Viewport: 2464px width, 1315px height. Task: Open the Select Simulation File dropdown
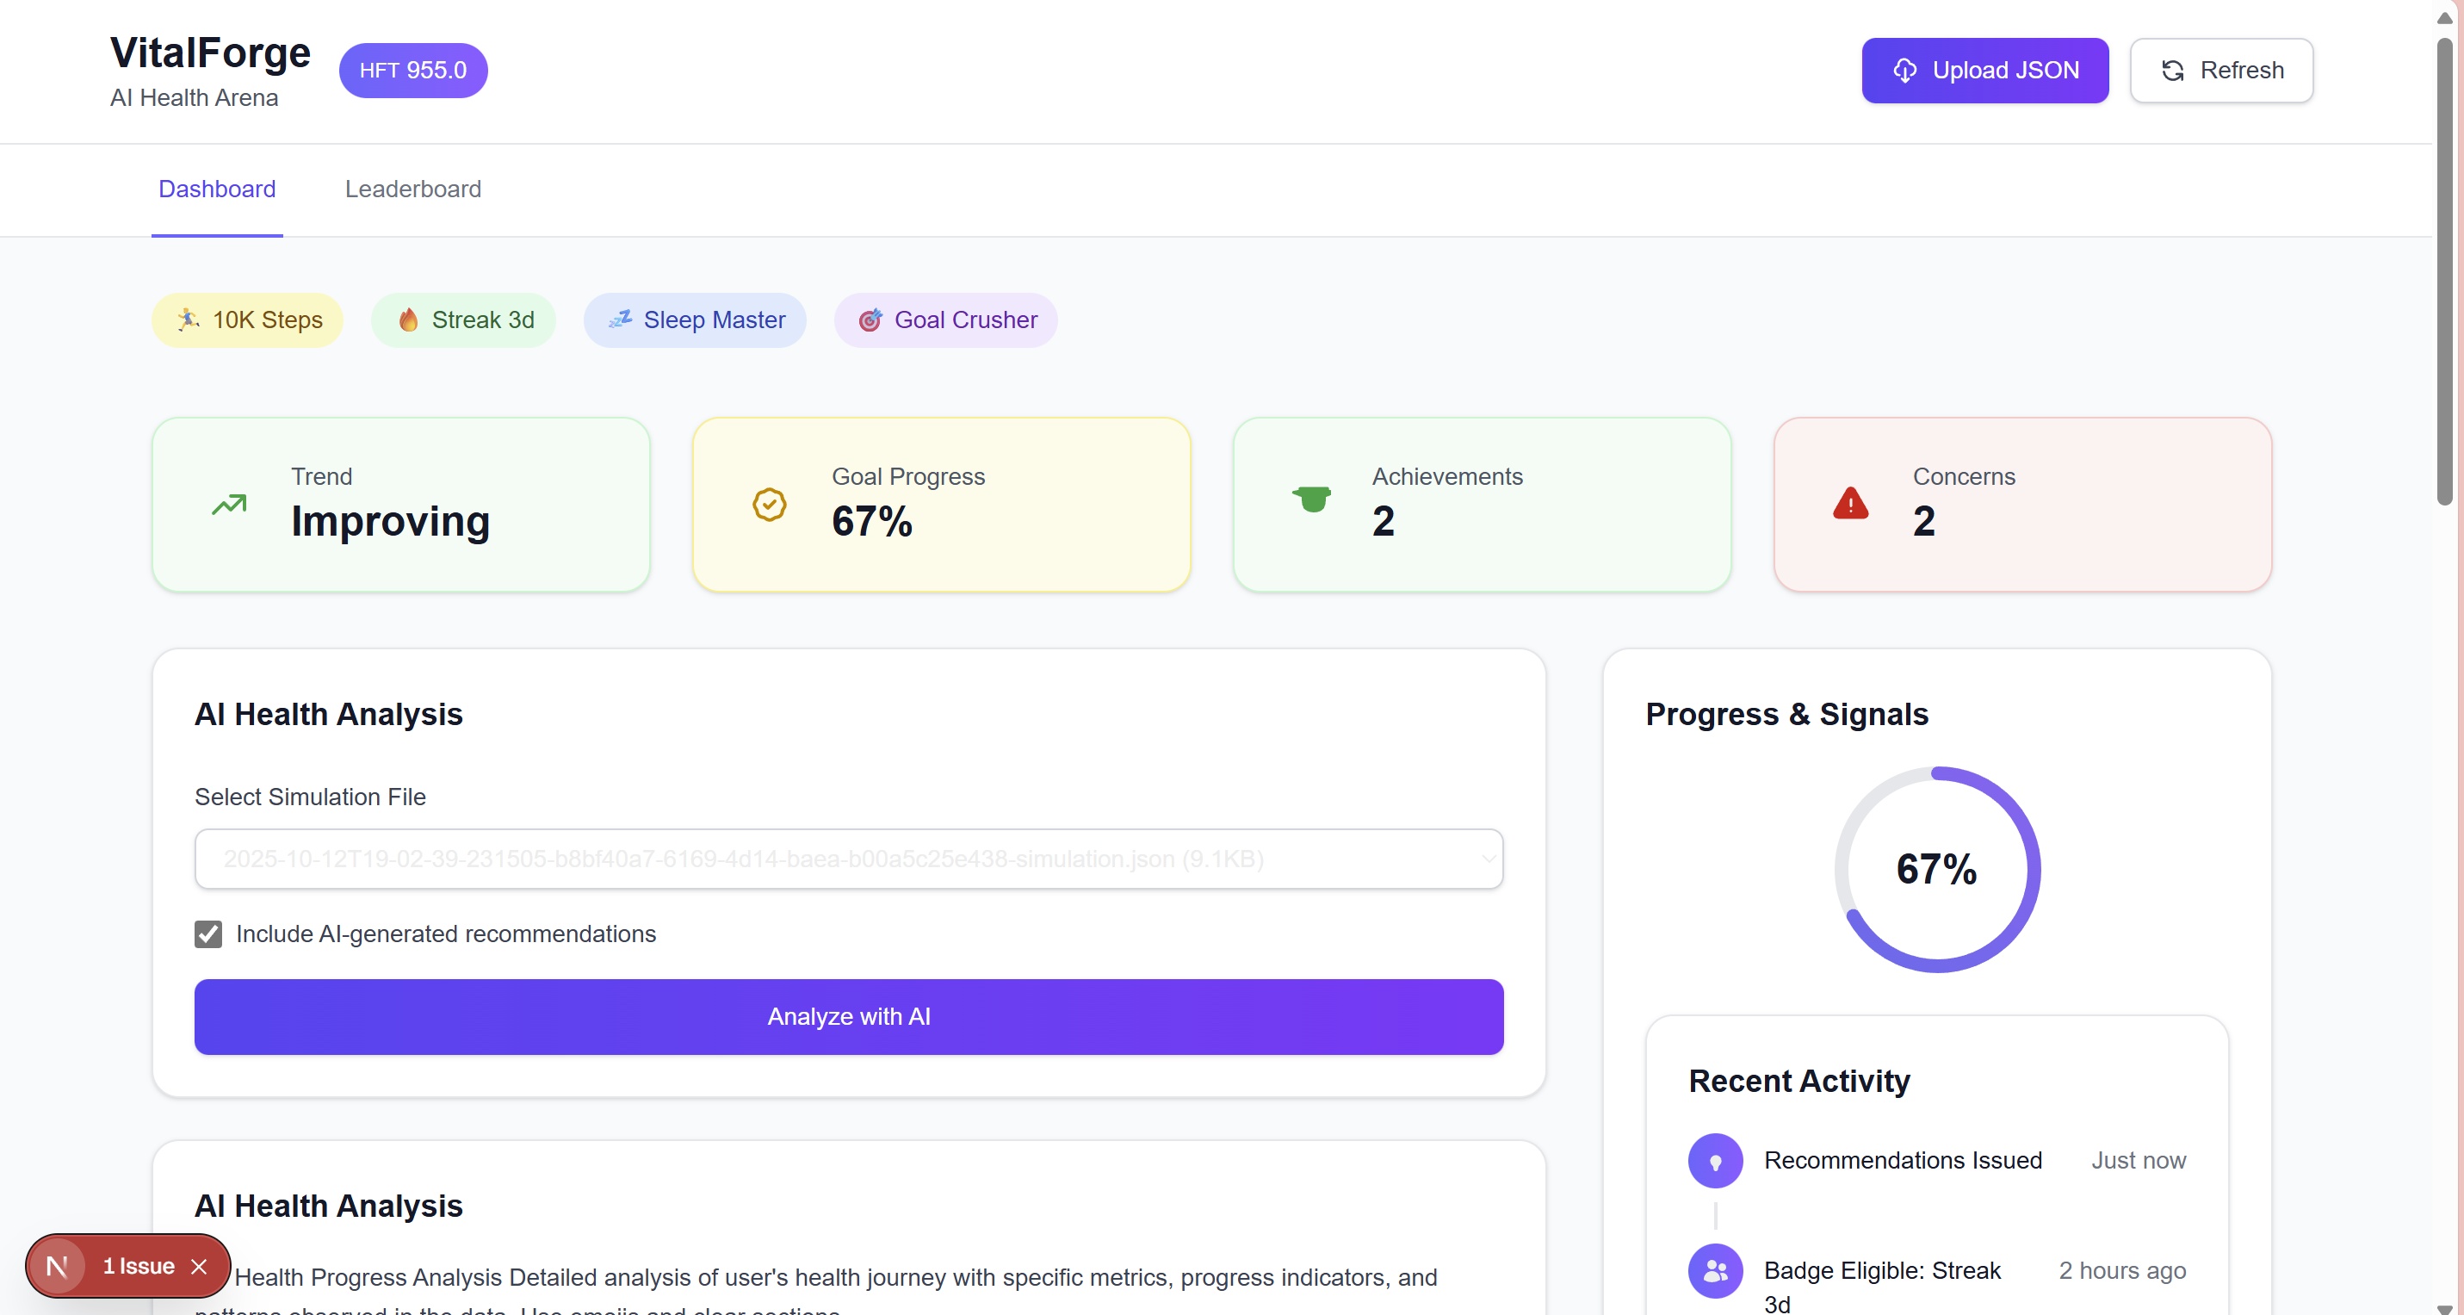(847, 859)
